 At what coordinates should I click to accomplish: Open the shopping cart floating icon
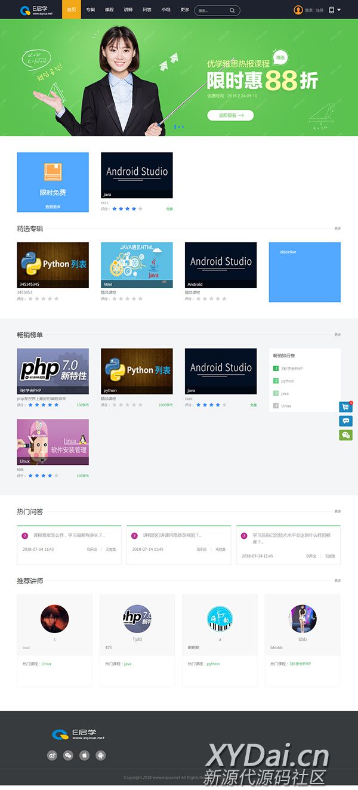(x=345, y=407)
